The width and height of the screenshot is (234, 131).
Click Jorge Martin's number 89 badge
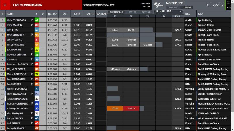37,25
